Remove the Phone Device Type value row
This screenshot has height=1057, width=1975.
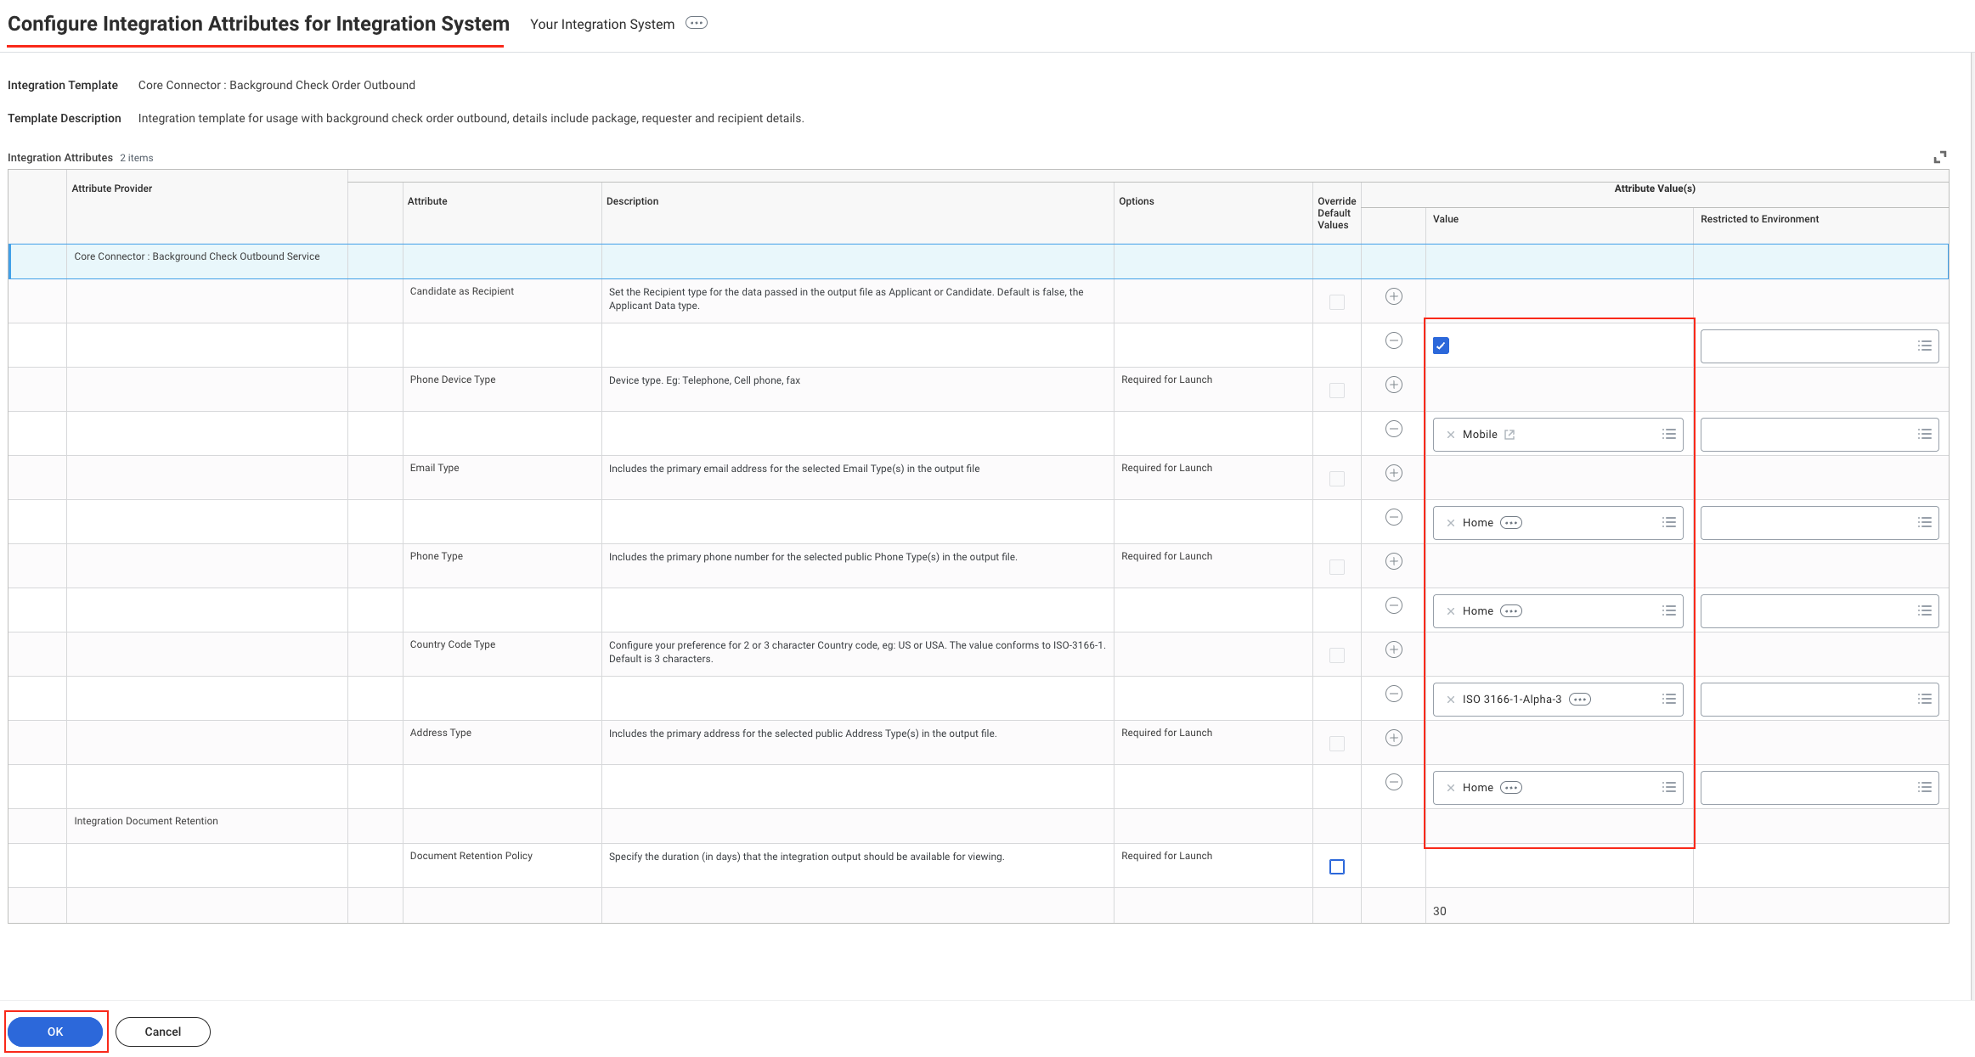[x=1393, y=429]
